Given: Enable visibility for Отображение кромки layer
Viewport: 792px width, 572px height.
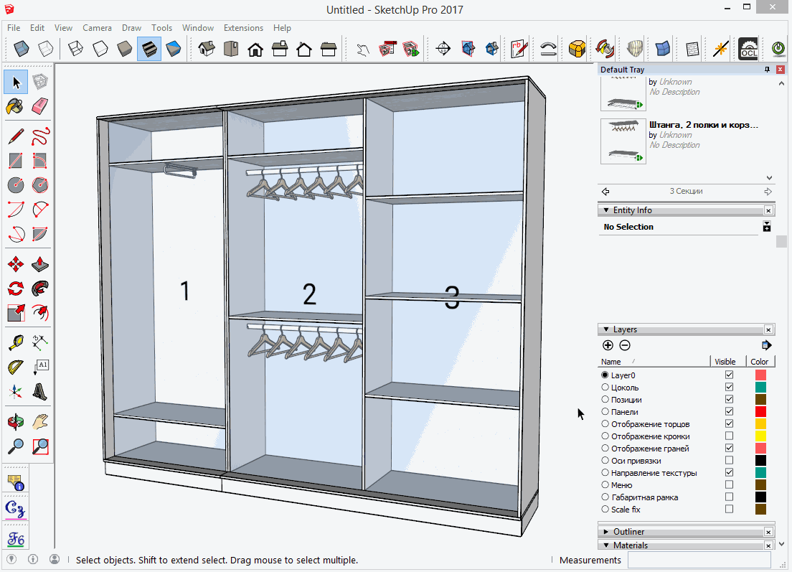Looking at the screenshot, I should 729,436.
